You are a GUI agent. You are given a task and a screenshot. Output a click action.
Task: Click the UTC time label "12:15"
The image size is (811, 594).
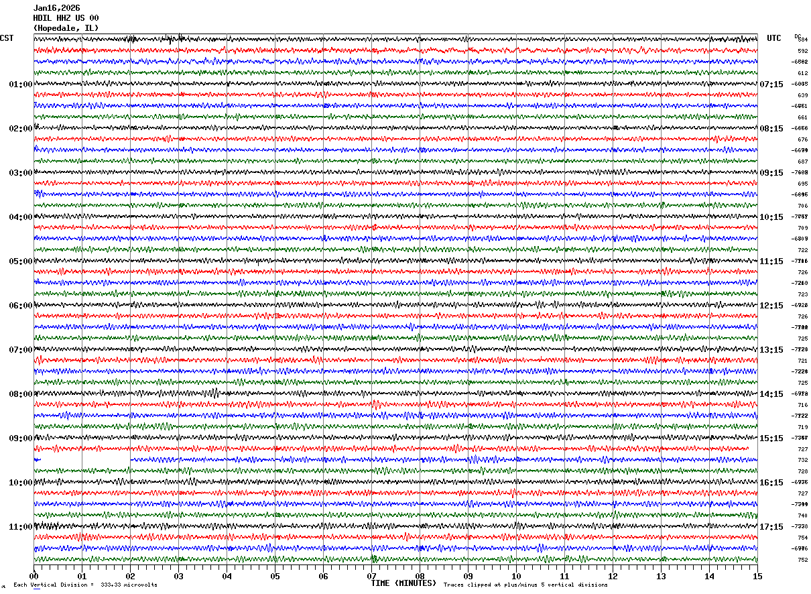click(x=771, y=306)
